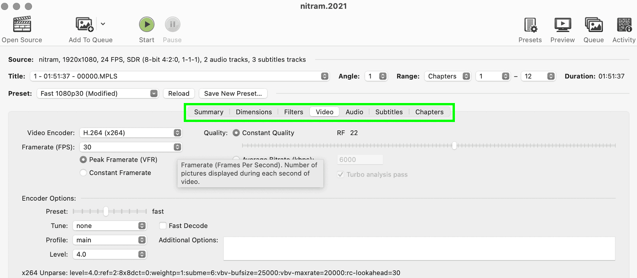The width and height of the screenshot is (637, 278).
Task: Click Save New Preset button
Action: tap(233, 93)
